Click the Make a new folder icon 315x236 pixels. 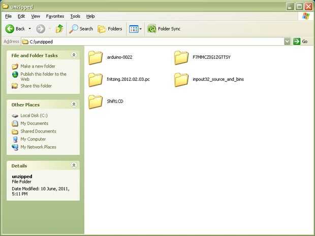point(15,66)
